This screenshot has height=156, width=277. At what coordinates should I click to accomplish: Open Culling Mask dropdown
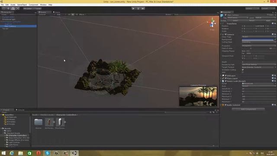[259, 42]
